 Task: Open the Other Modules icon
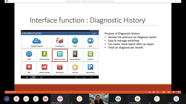[90, 67]
